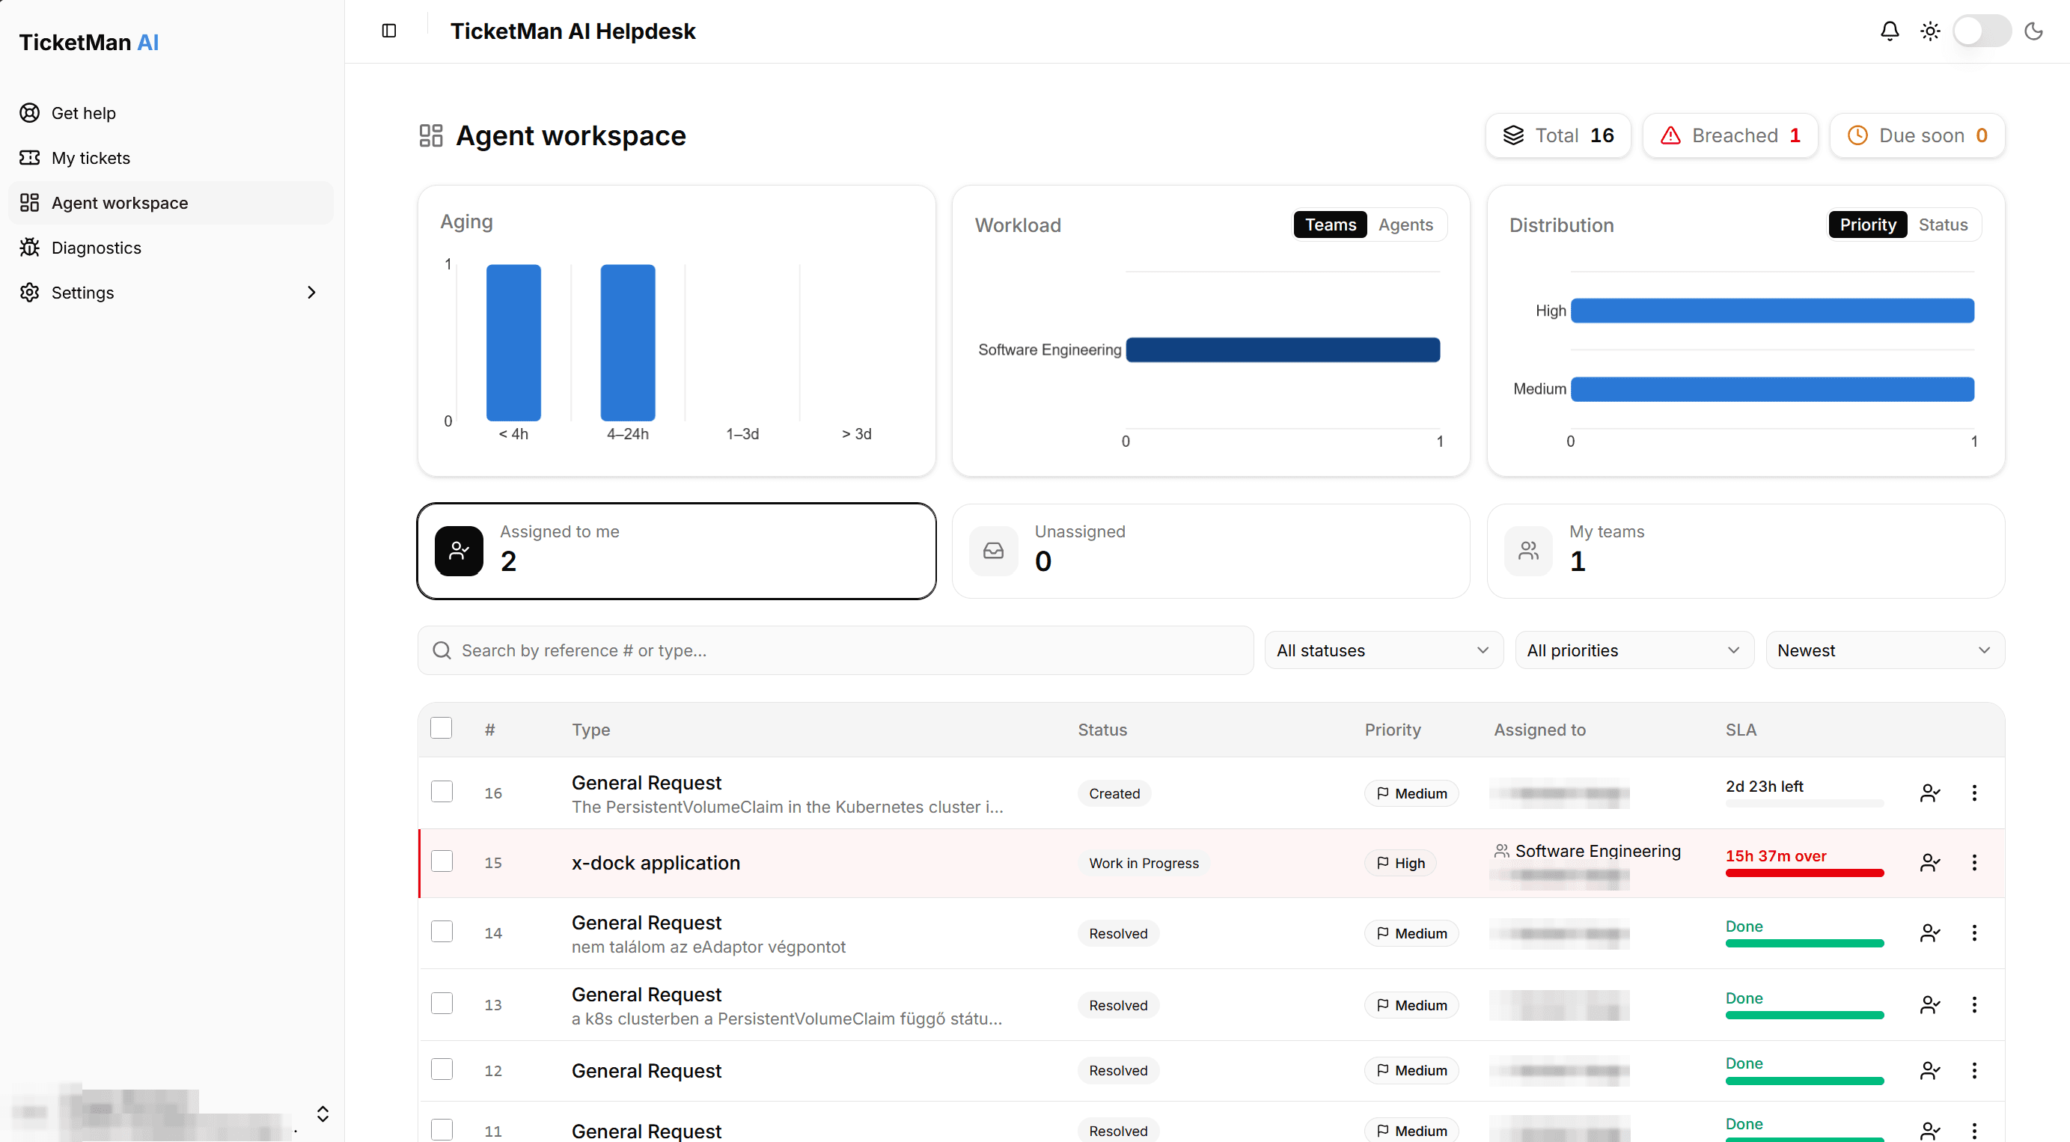Open the All priorities dropdown
This screenshot has height=1142, width=2070.
tap(1634, 650)
